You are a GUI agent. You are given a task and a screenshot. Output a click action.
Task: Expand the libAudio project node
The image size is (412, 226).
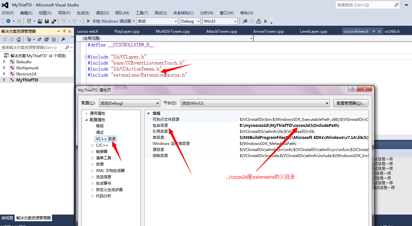click(x=4, y=62)
